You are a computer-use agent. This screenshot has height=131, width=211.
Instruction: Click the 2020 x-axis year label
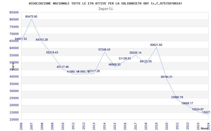(x=167, y=126)
